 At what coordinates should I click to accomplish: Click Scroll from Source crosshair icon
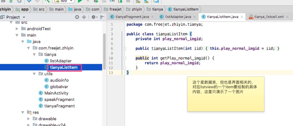tap(77, 17)
